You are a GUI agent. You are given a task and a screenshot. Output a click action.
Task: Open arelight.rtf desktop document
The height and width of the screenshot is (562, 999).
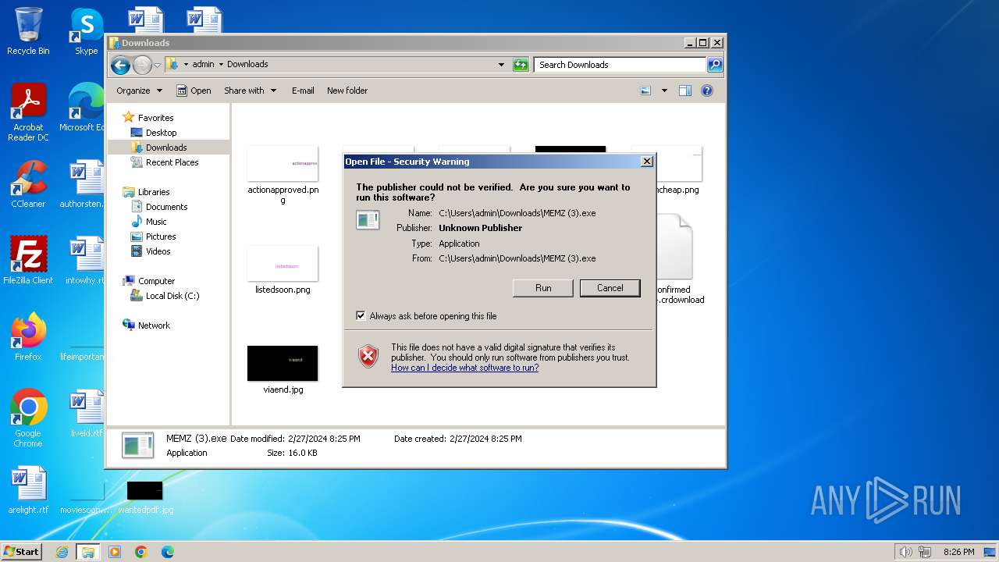(x=28, y=490)
